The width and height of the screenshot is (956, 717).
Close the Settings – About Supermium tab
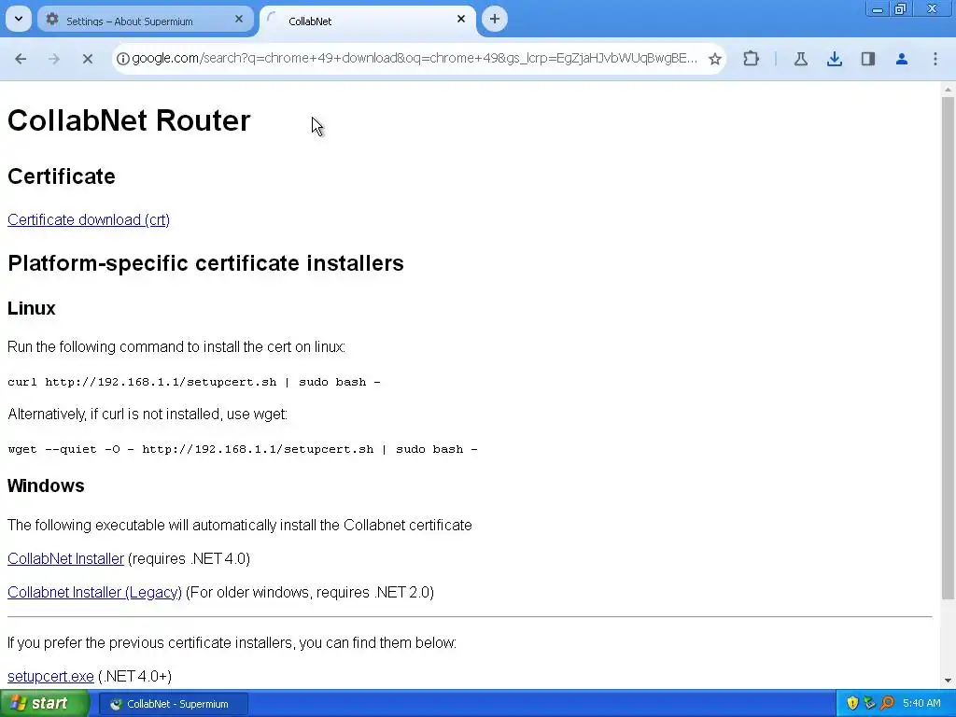tap(239, 19)
